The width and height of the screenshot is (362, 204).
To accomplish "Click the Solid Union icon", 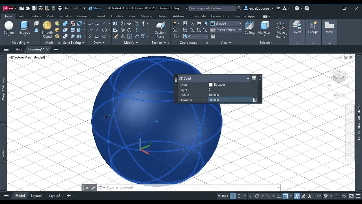I will click(65, 23).
